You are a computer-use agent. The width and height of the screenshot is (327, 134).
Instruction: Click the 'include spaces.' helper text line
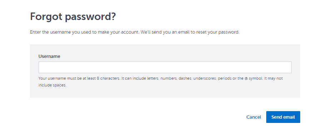[x=52, y=85]
